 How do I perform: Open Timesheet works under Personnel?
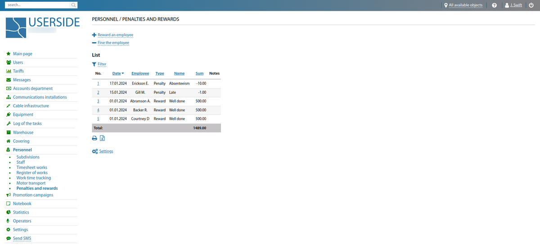31,167
